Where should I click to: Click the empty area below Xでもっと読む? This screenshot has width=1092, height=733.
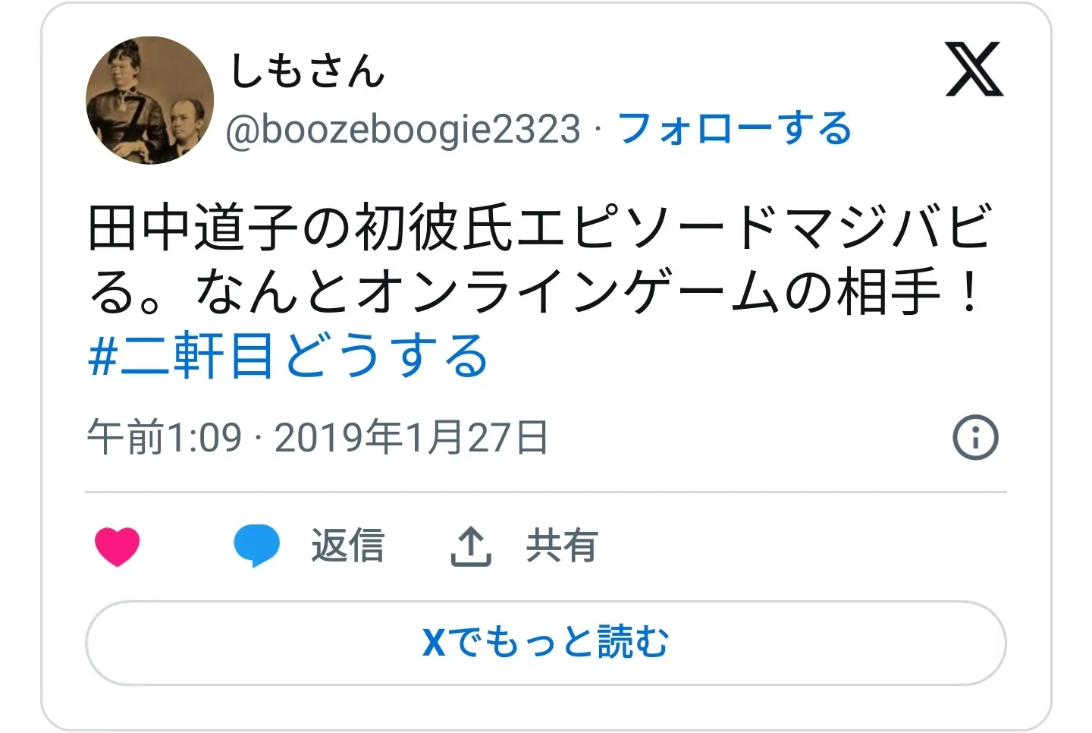(x=546, y=707)
